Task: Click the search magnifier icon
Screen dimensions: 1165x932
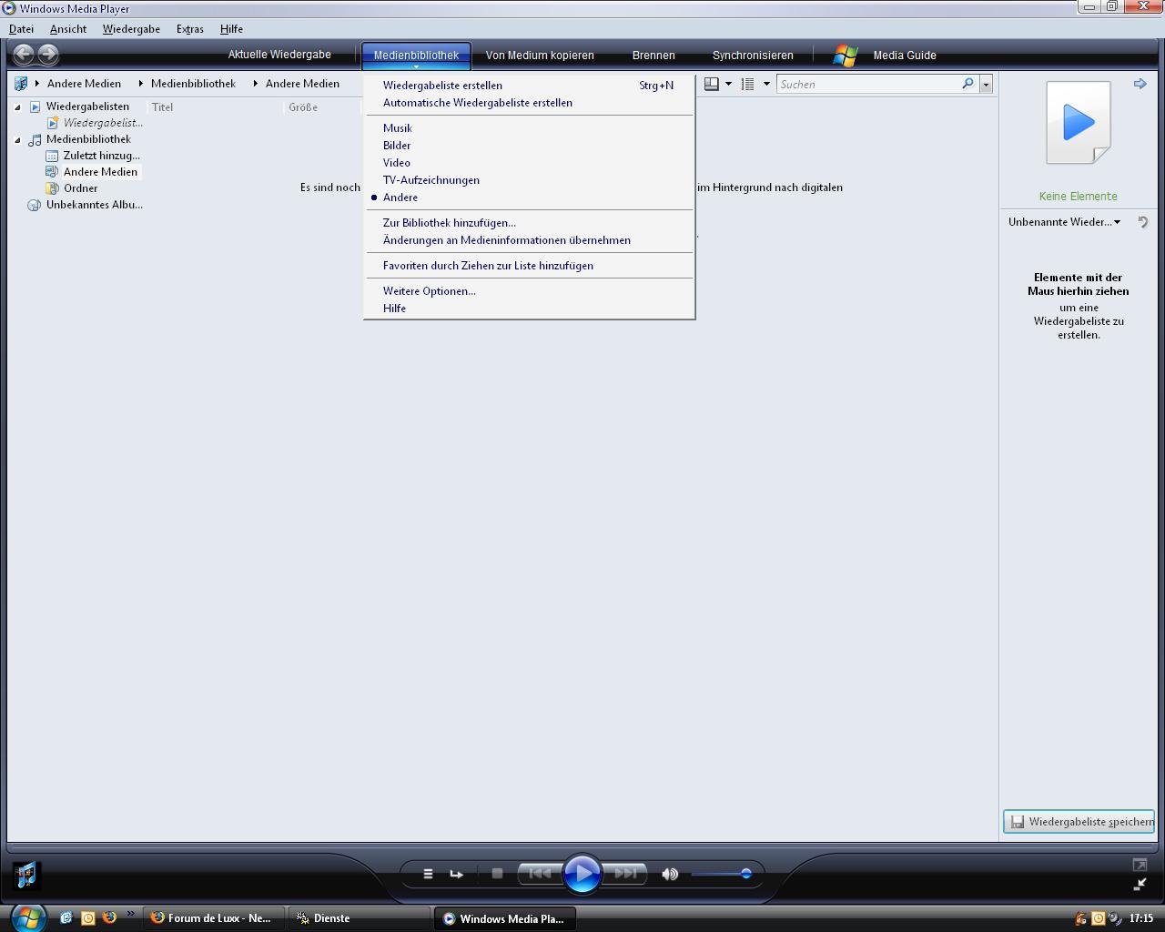Action: click(967, 84)
